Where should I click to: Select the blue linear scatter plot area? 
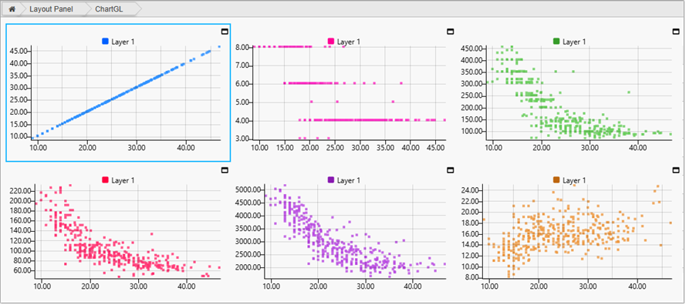tap(126, 93)
